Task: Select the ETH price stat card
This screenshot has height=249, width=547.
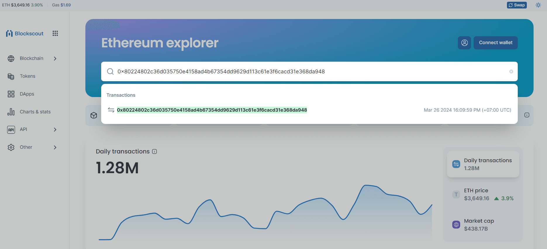Action: pyautogui.click(x=483, y=194)
